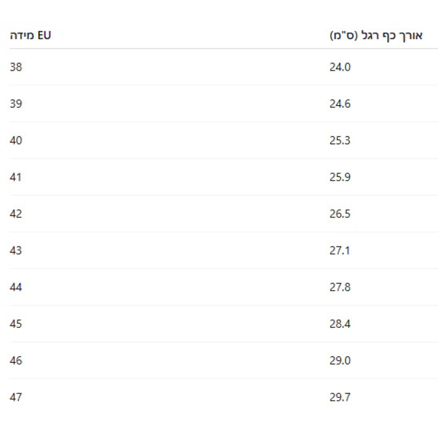Viewport: 438px width, 438px height.
Task: Click the 25.3 foot length value
Action: pyautogui.click(x=340, y=141)
